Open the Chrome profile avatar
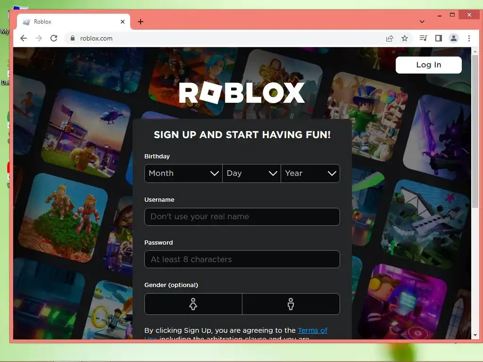This screenshot has width=483, height=362. 454,38
